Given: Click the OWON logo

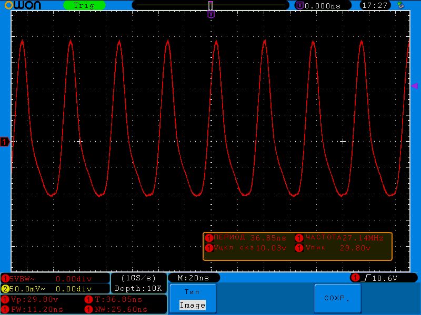Looking at the screenshot, I should [x=23, y=5].
